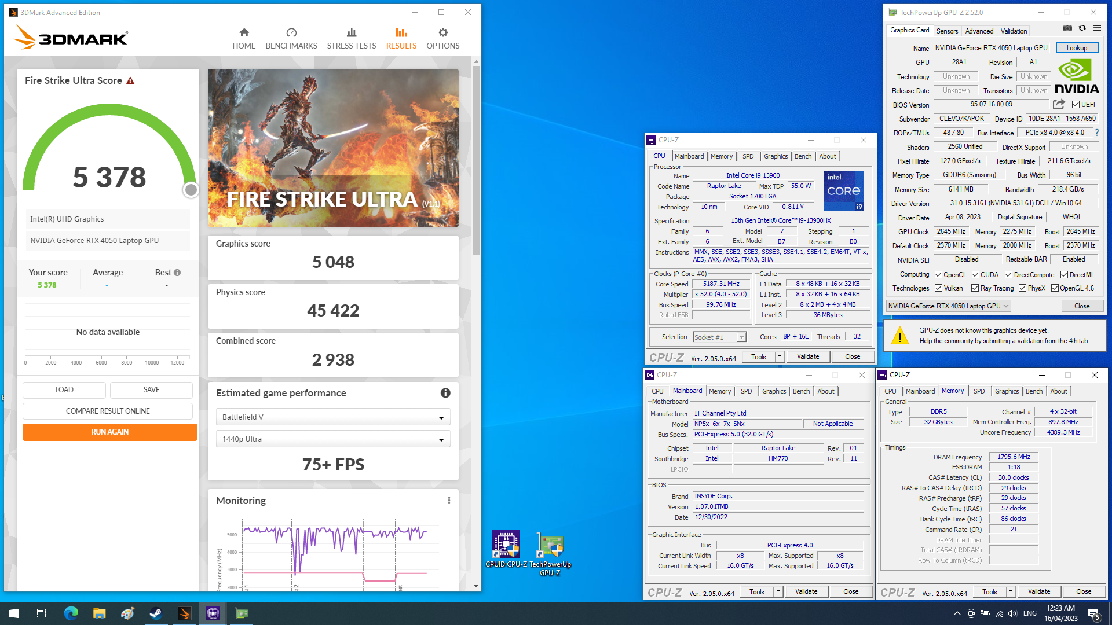The height and width of the screenshot is (625, 1112).
Task: Toggle the Ray Tracing checkbox
Action: click(975, 288)
